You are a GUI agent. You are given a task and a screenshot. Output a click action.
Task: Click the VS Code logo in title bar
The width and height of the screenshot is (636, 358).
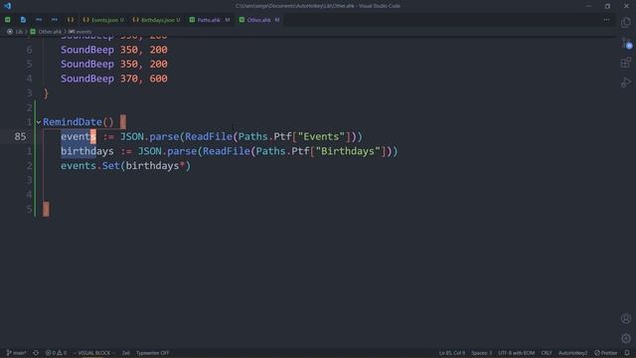[7, 6]
